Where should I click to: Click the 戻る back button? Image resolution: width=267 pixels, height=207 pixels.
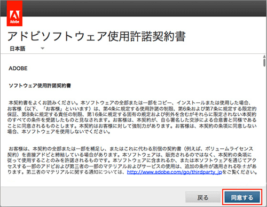point(203,197)
